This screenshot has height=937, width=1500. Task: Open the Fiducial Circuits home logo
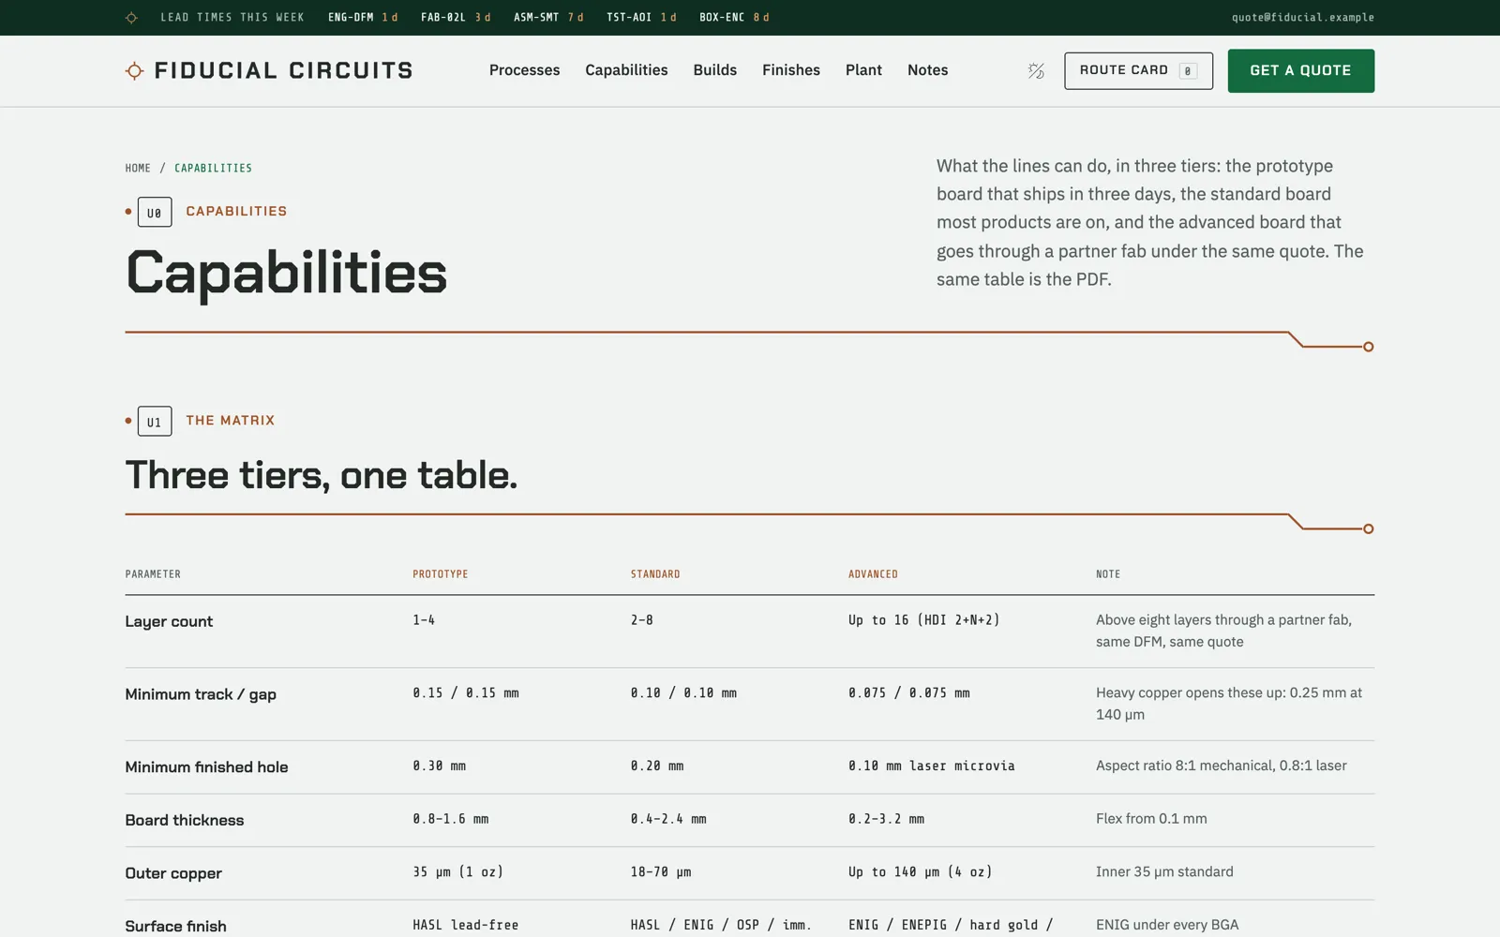point(269,70)
